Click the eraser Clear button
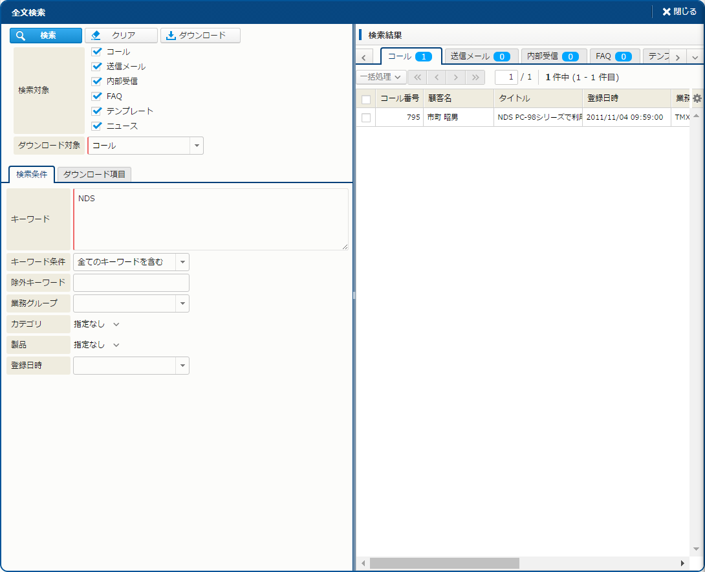The image size is (705, 572). point(121,36)
